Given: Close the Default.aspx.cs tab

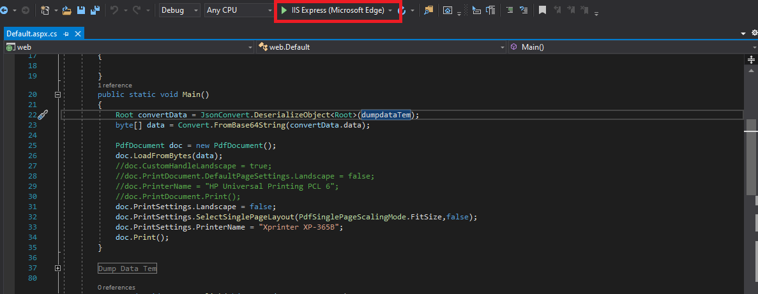Looking at the screenshot, I should (77, 33).
